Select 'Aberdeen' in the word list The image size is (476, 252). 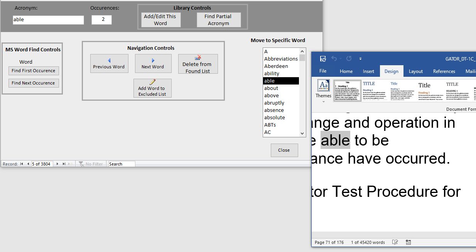(x=281, y=66)
